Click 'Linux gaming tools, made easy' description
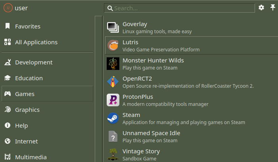The width and height of the screenshot is (278, 162). [157, 32]
